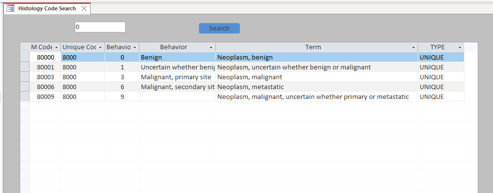The image size is (493, 193).
Task: Select the row selector for 80001
Action: tap(25, 67)
